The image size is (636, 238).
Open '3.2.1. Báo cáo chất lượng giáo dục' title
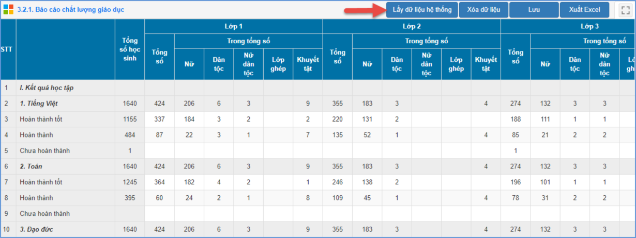tap(70, 10)
